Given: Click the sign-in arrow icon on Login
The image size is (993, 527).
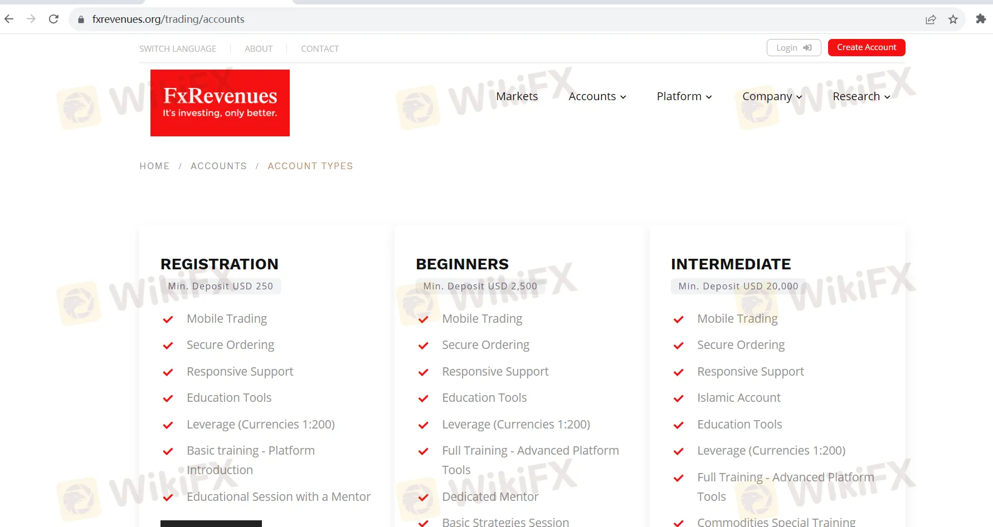Looking at the screenshot, I should 807,47.
